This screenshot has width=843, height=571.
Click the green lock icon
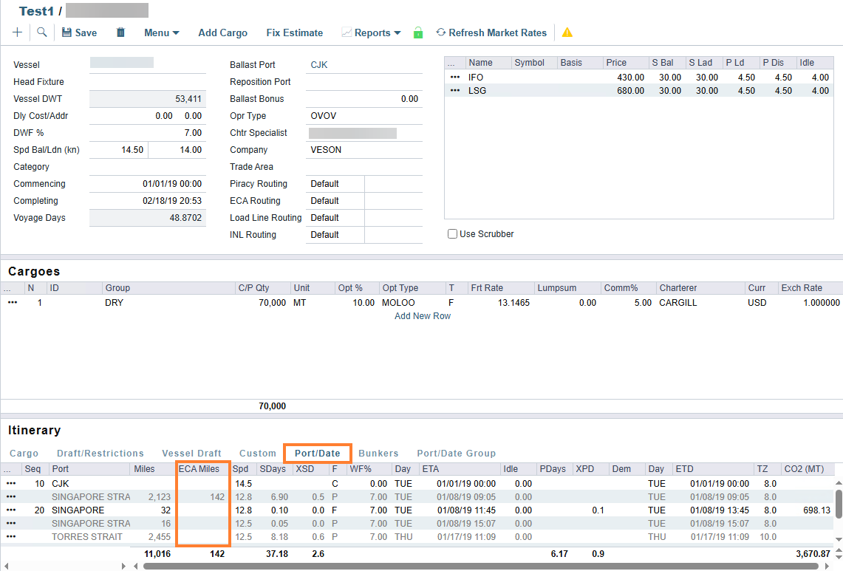click(x=418, y=33)
